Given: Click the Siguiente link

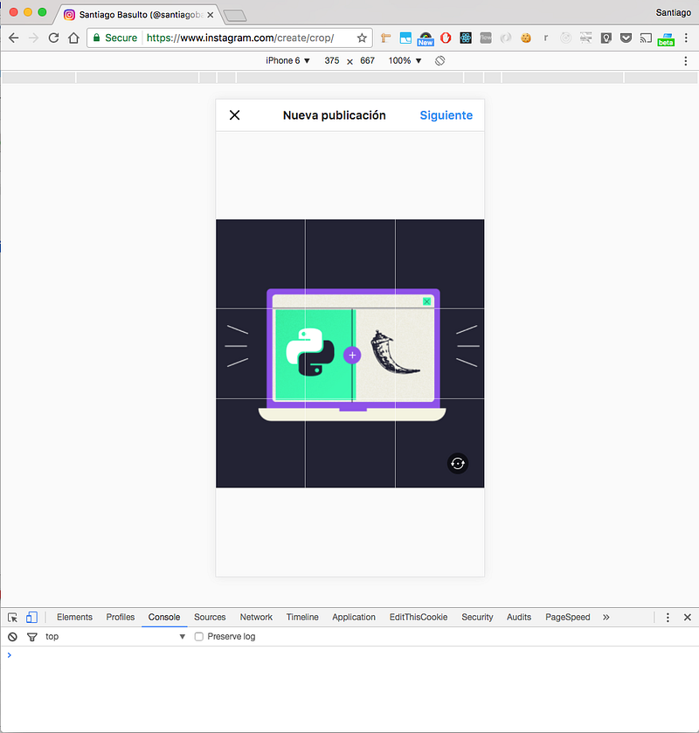Looking at the screenshot, I should pyautogui.click(x=446, y=115).
